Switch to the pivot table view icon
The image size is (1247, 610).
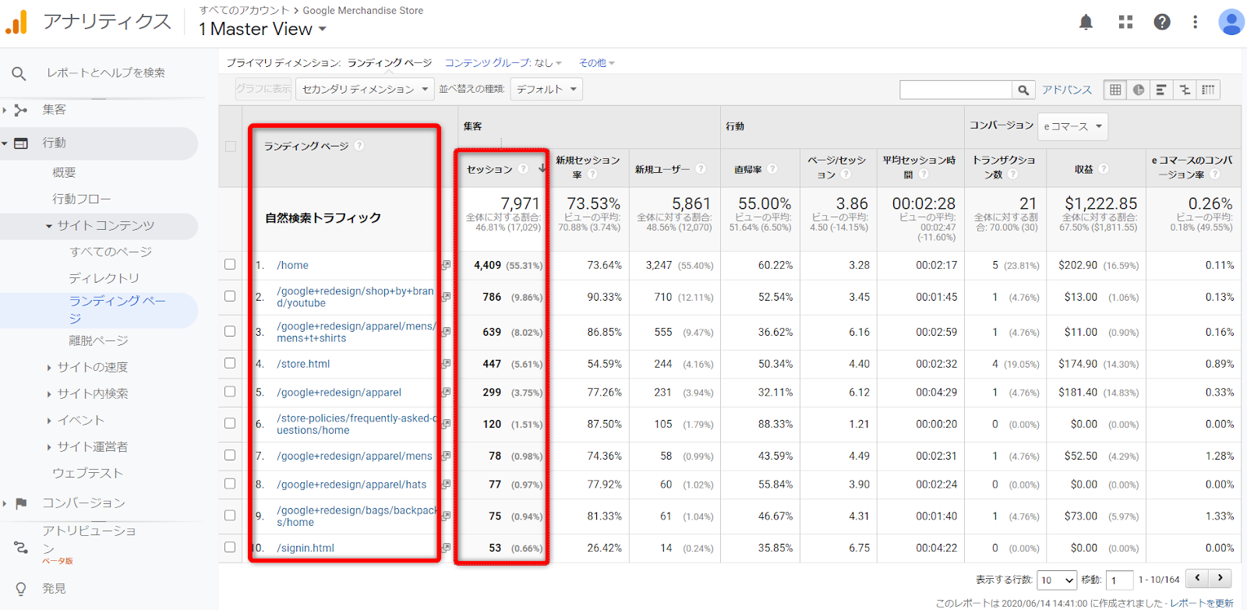(1208, 90)
